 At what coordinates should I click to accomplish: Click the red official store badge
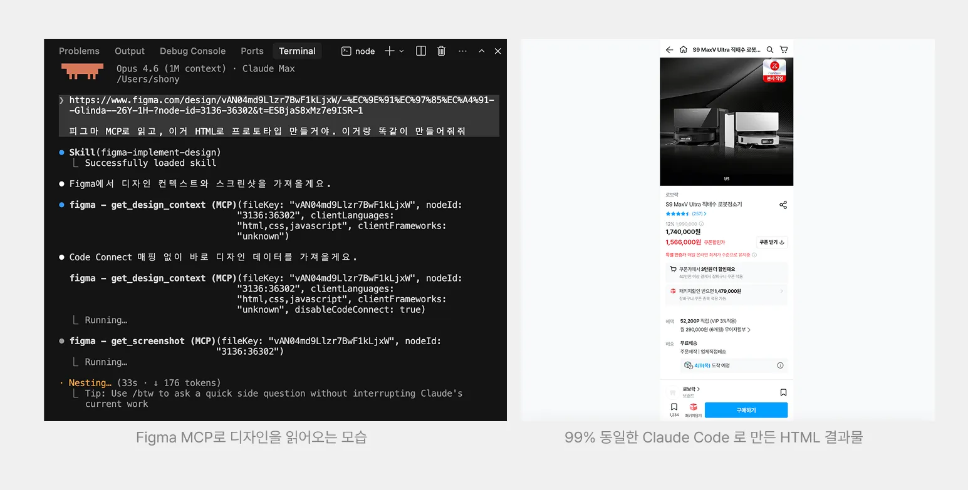(774, 71)
